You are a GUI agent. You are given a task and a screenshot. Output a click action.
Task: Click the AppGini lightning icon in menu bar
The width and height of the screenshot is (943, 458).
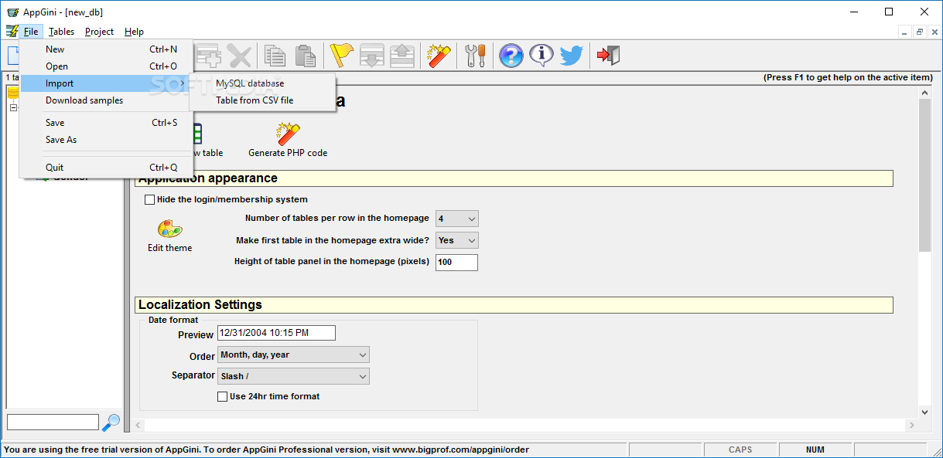pos(12,32)
